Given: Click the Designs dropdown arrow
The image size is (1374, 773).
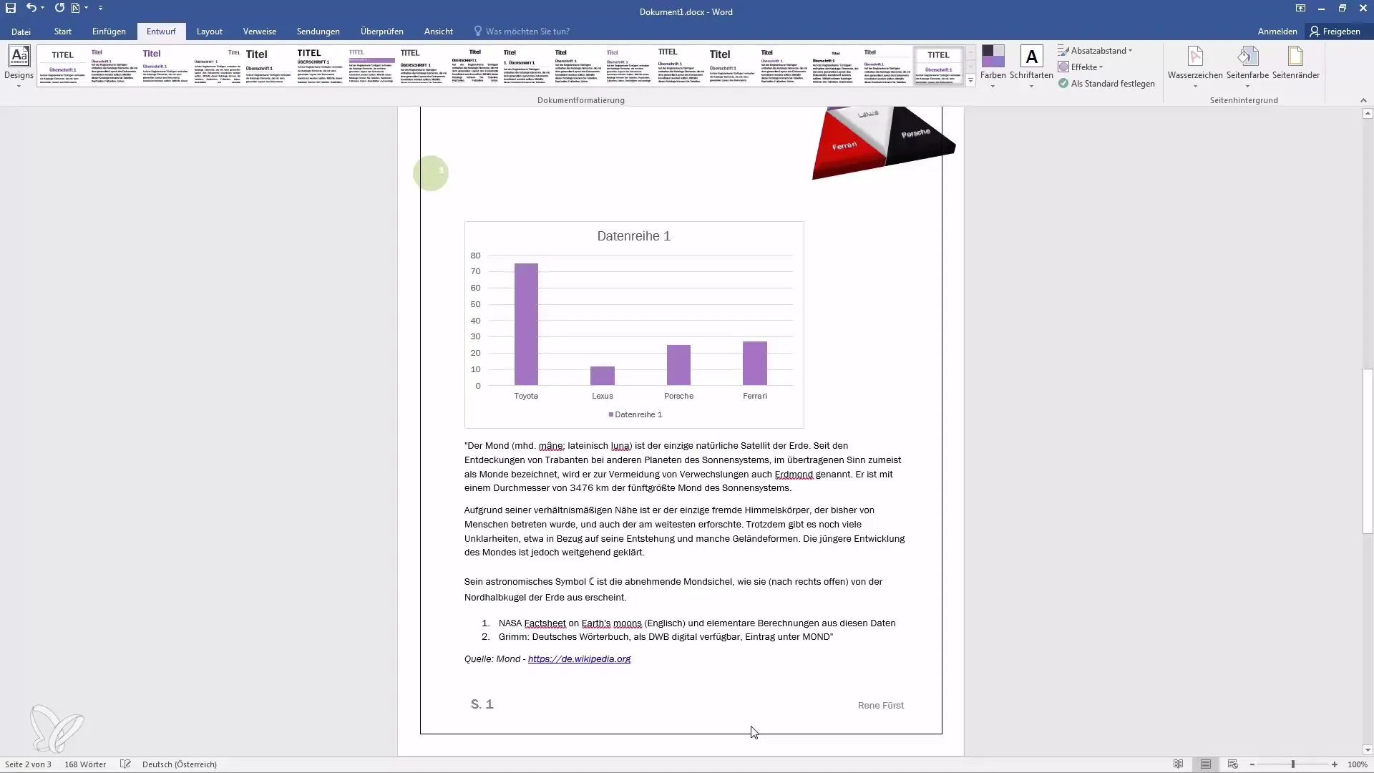Looking at the screenshot, I should [19, 87].
